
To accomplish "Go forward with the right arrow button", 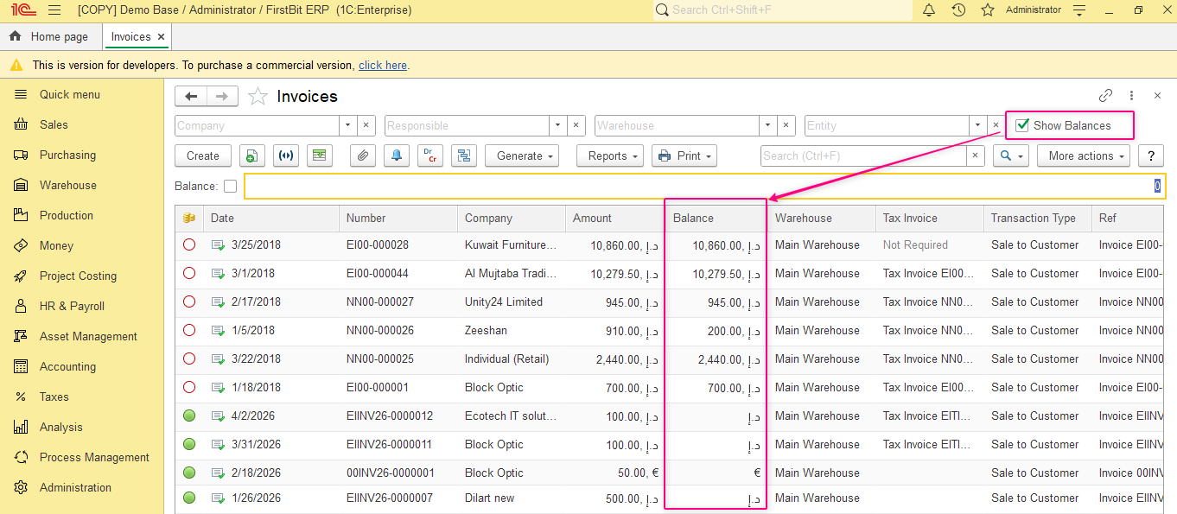I will (222, 96).
